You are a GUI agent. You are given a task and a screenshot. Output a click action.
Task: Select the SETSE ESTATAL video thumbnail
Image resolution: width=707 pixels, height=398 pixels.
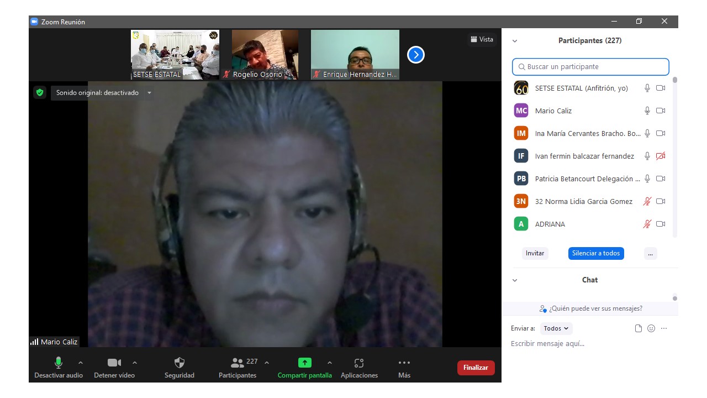click(x=175, y=55)
